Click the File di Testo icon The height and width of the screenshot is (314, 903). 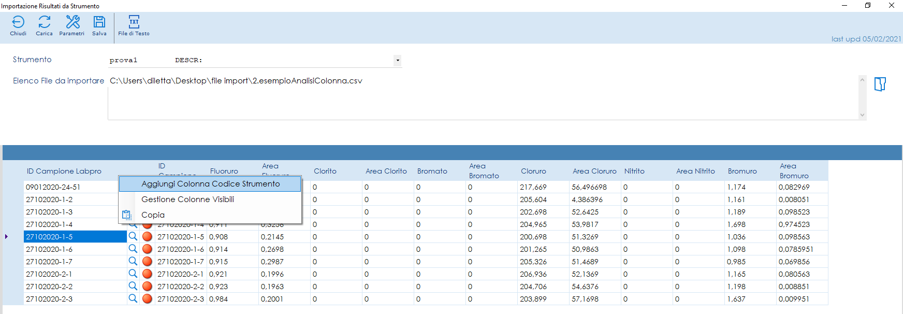(134, 22)
